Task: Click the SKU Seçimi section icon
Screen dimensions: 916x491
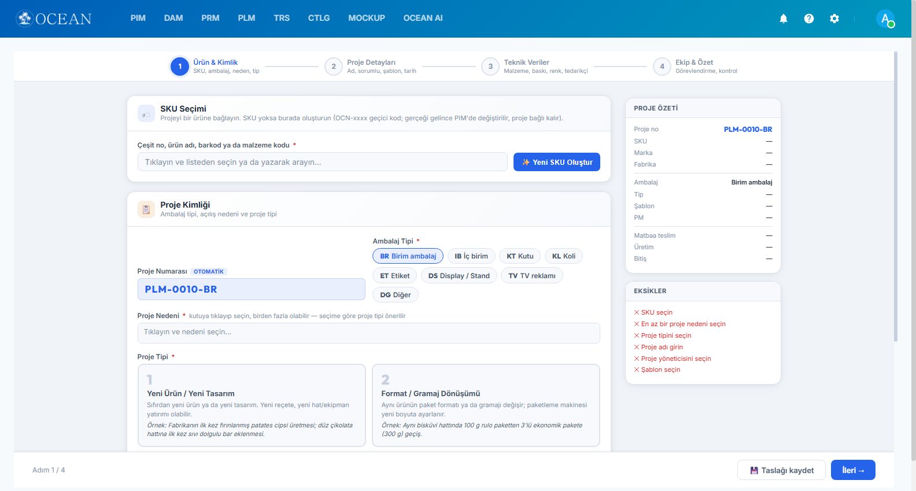Action: pyautogui.click(x=146, y=113)
